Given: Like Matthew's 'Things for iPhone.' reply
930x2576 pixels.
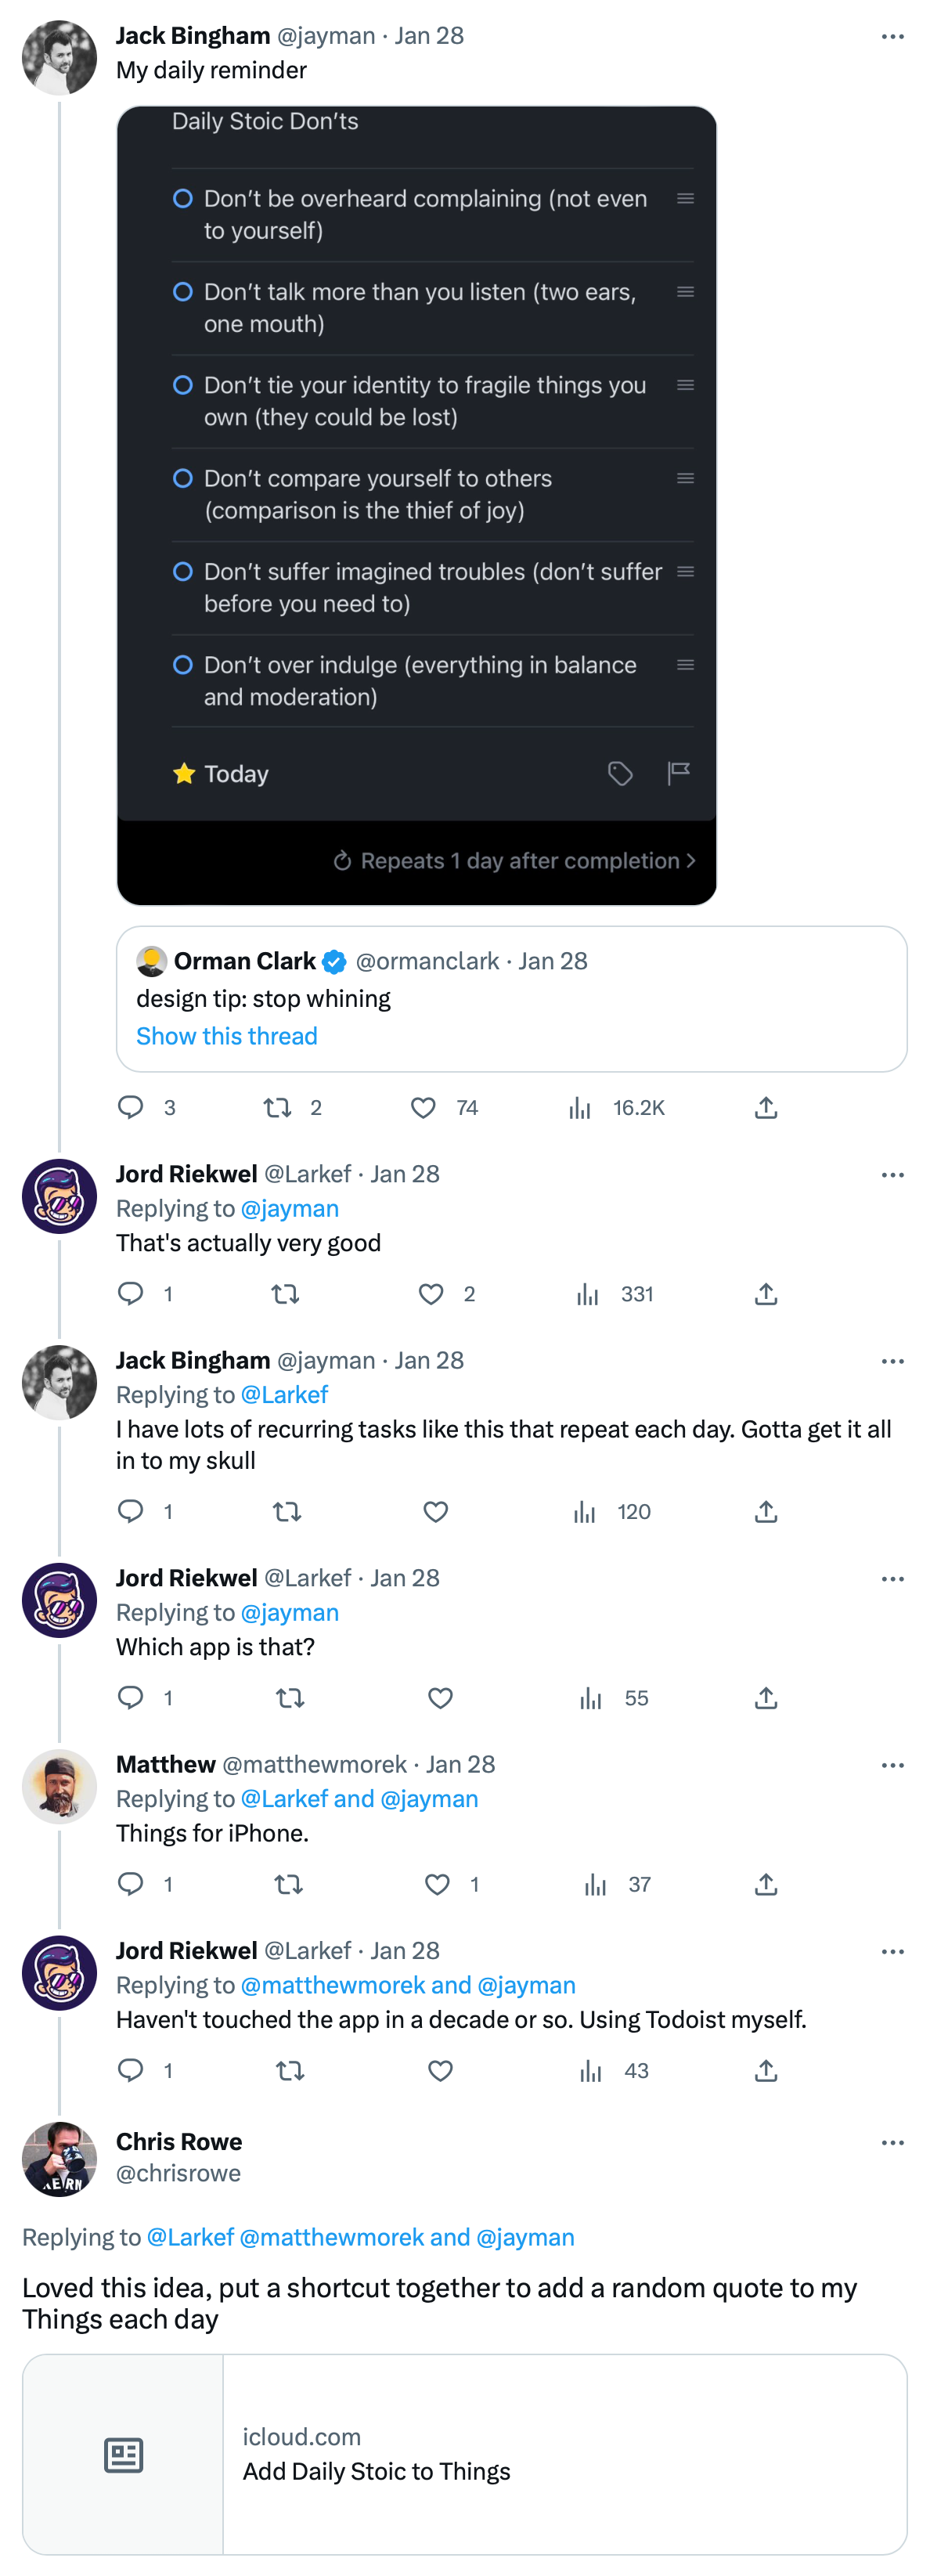Looking at the screenshot, I should click(x=437, y=1884).
